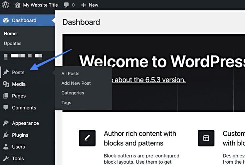
Task: Click the Plugins plug icon
Action: 6,135
